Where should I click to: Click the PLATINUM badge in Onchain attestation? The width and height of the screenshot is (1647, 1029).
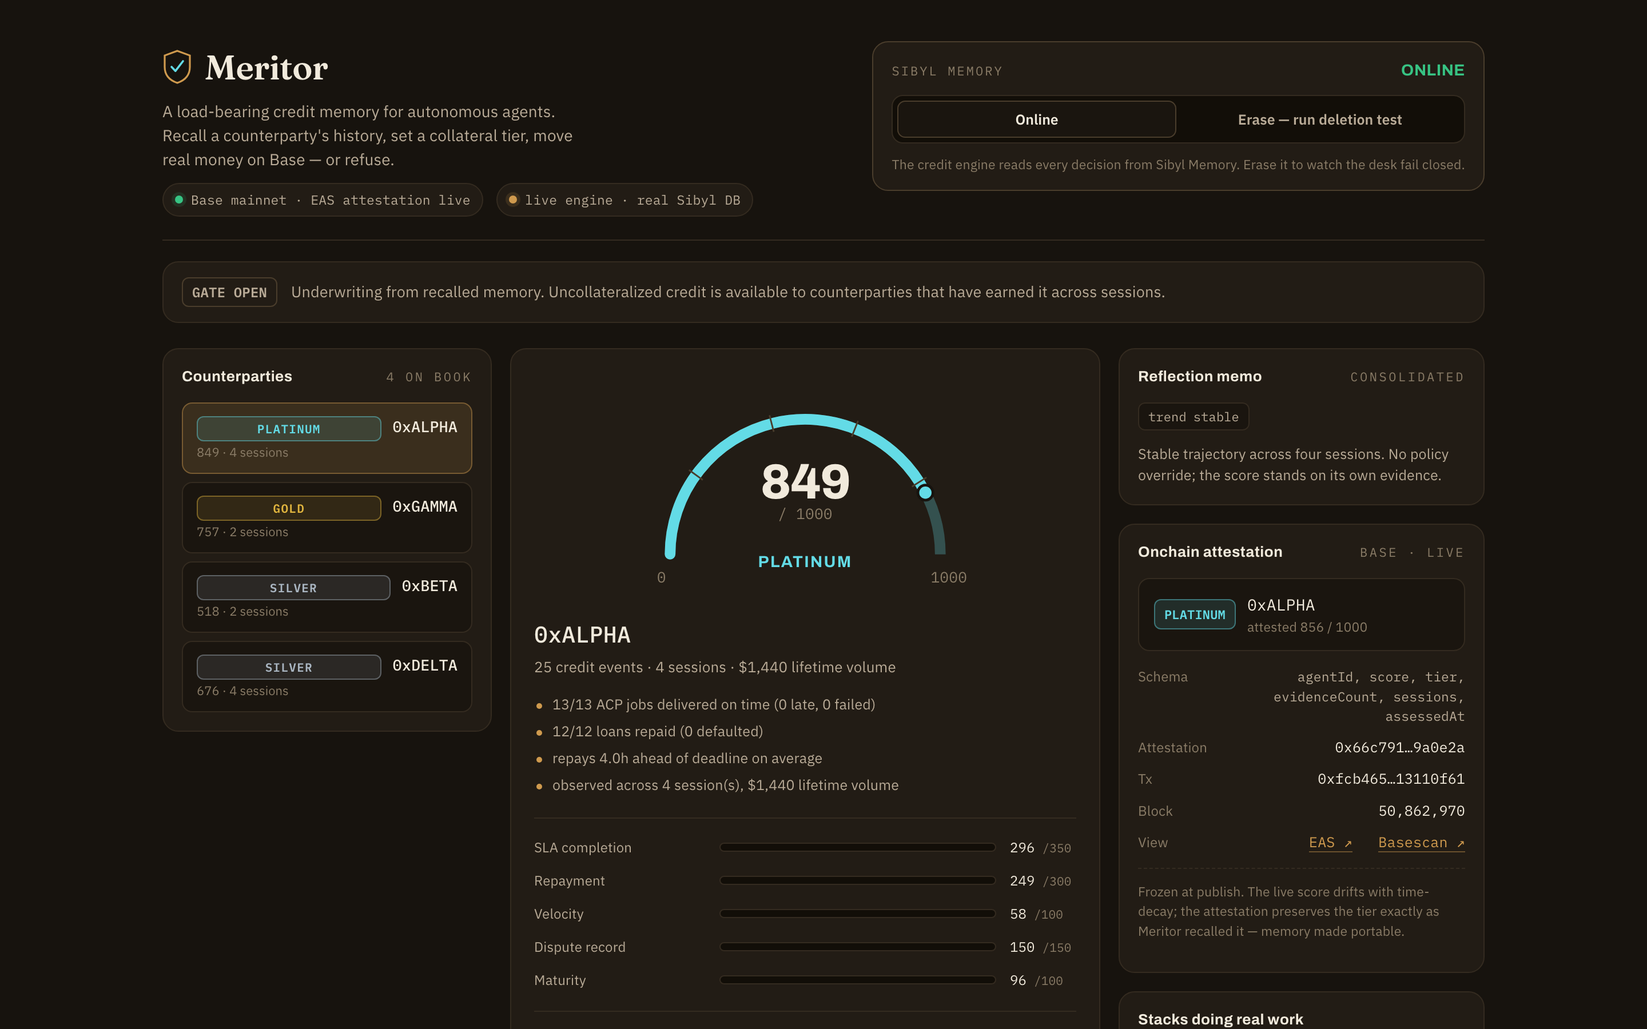point(1195,615)
